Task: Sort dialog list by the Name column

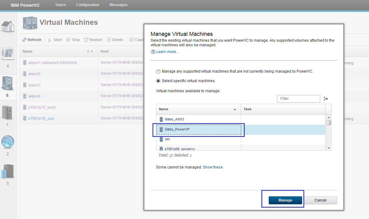Action: [198, 109]
